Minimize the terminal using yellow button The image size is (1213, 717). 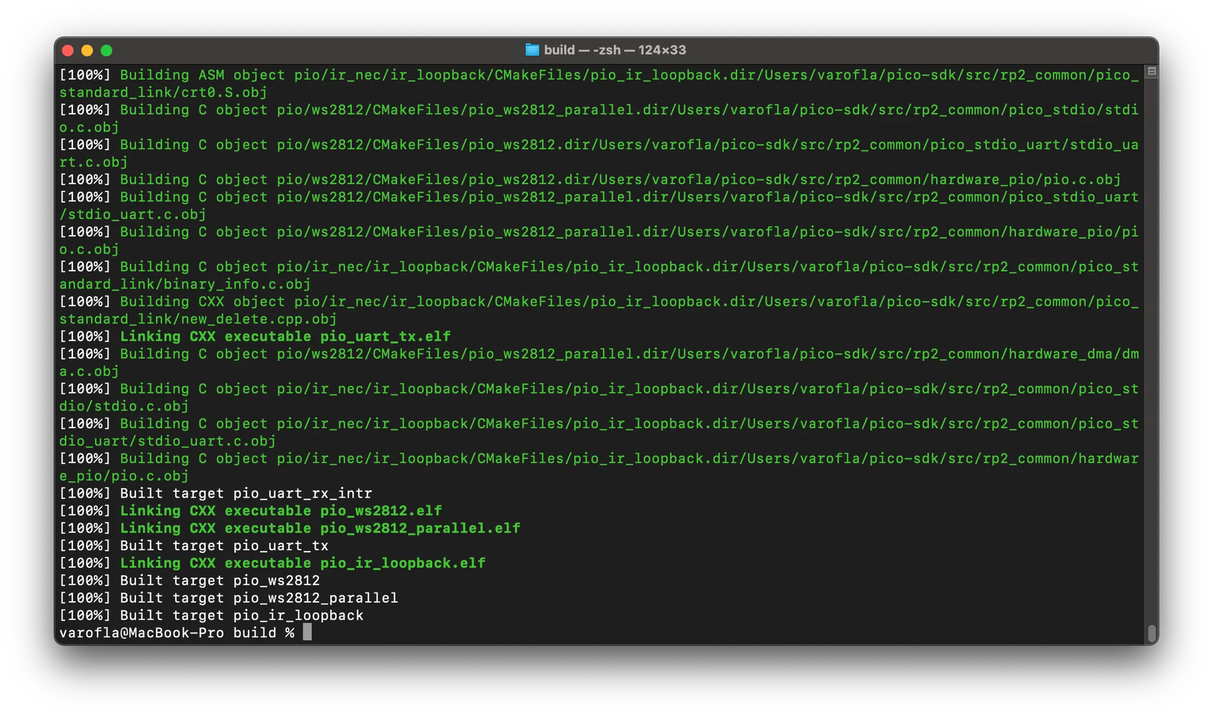click(x=87, y=50)
